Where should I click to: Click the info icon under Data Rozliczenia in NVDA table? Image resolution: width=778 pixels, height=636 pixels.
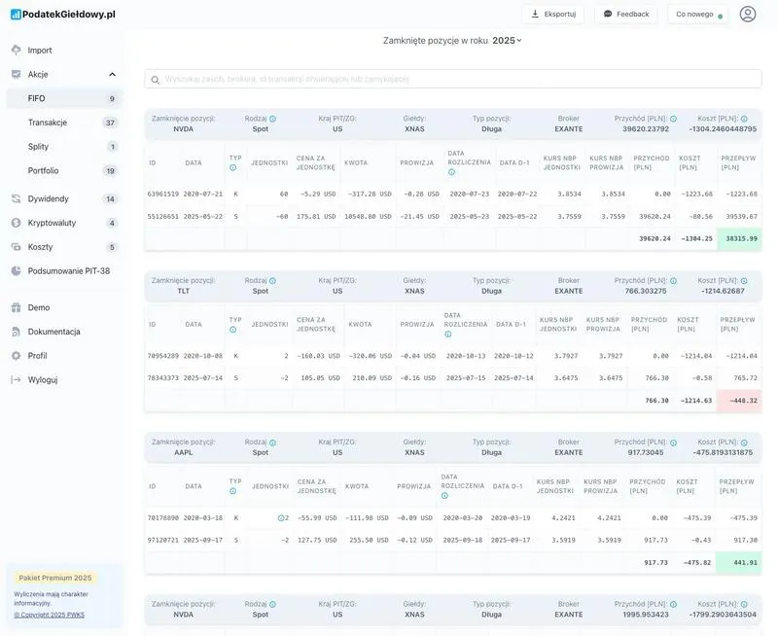click(451, 172)
